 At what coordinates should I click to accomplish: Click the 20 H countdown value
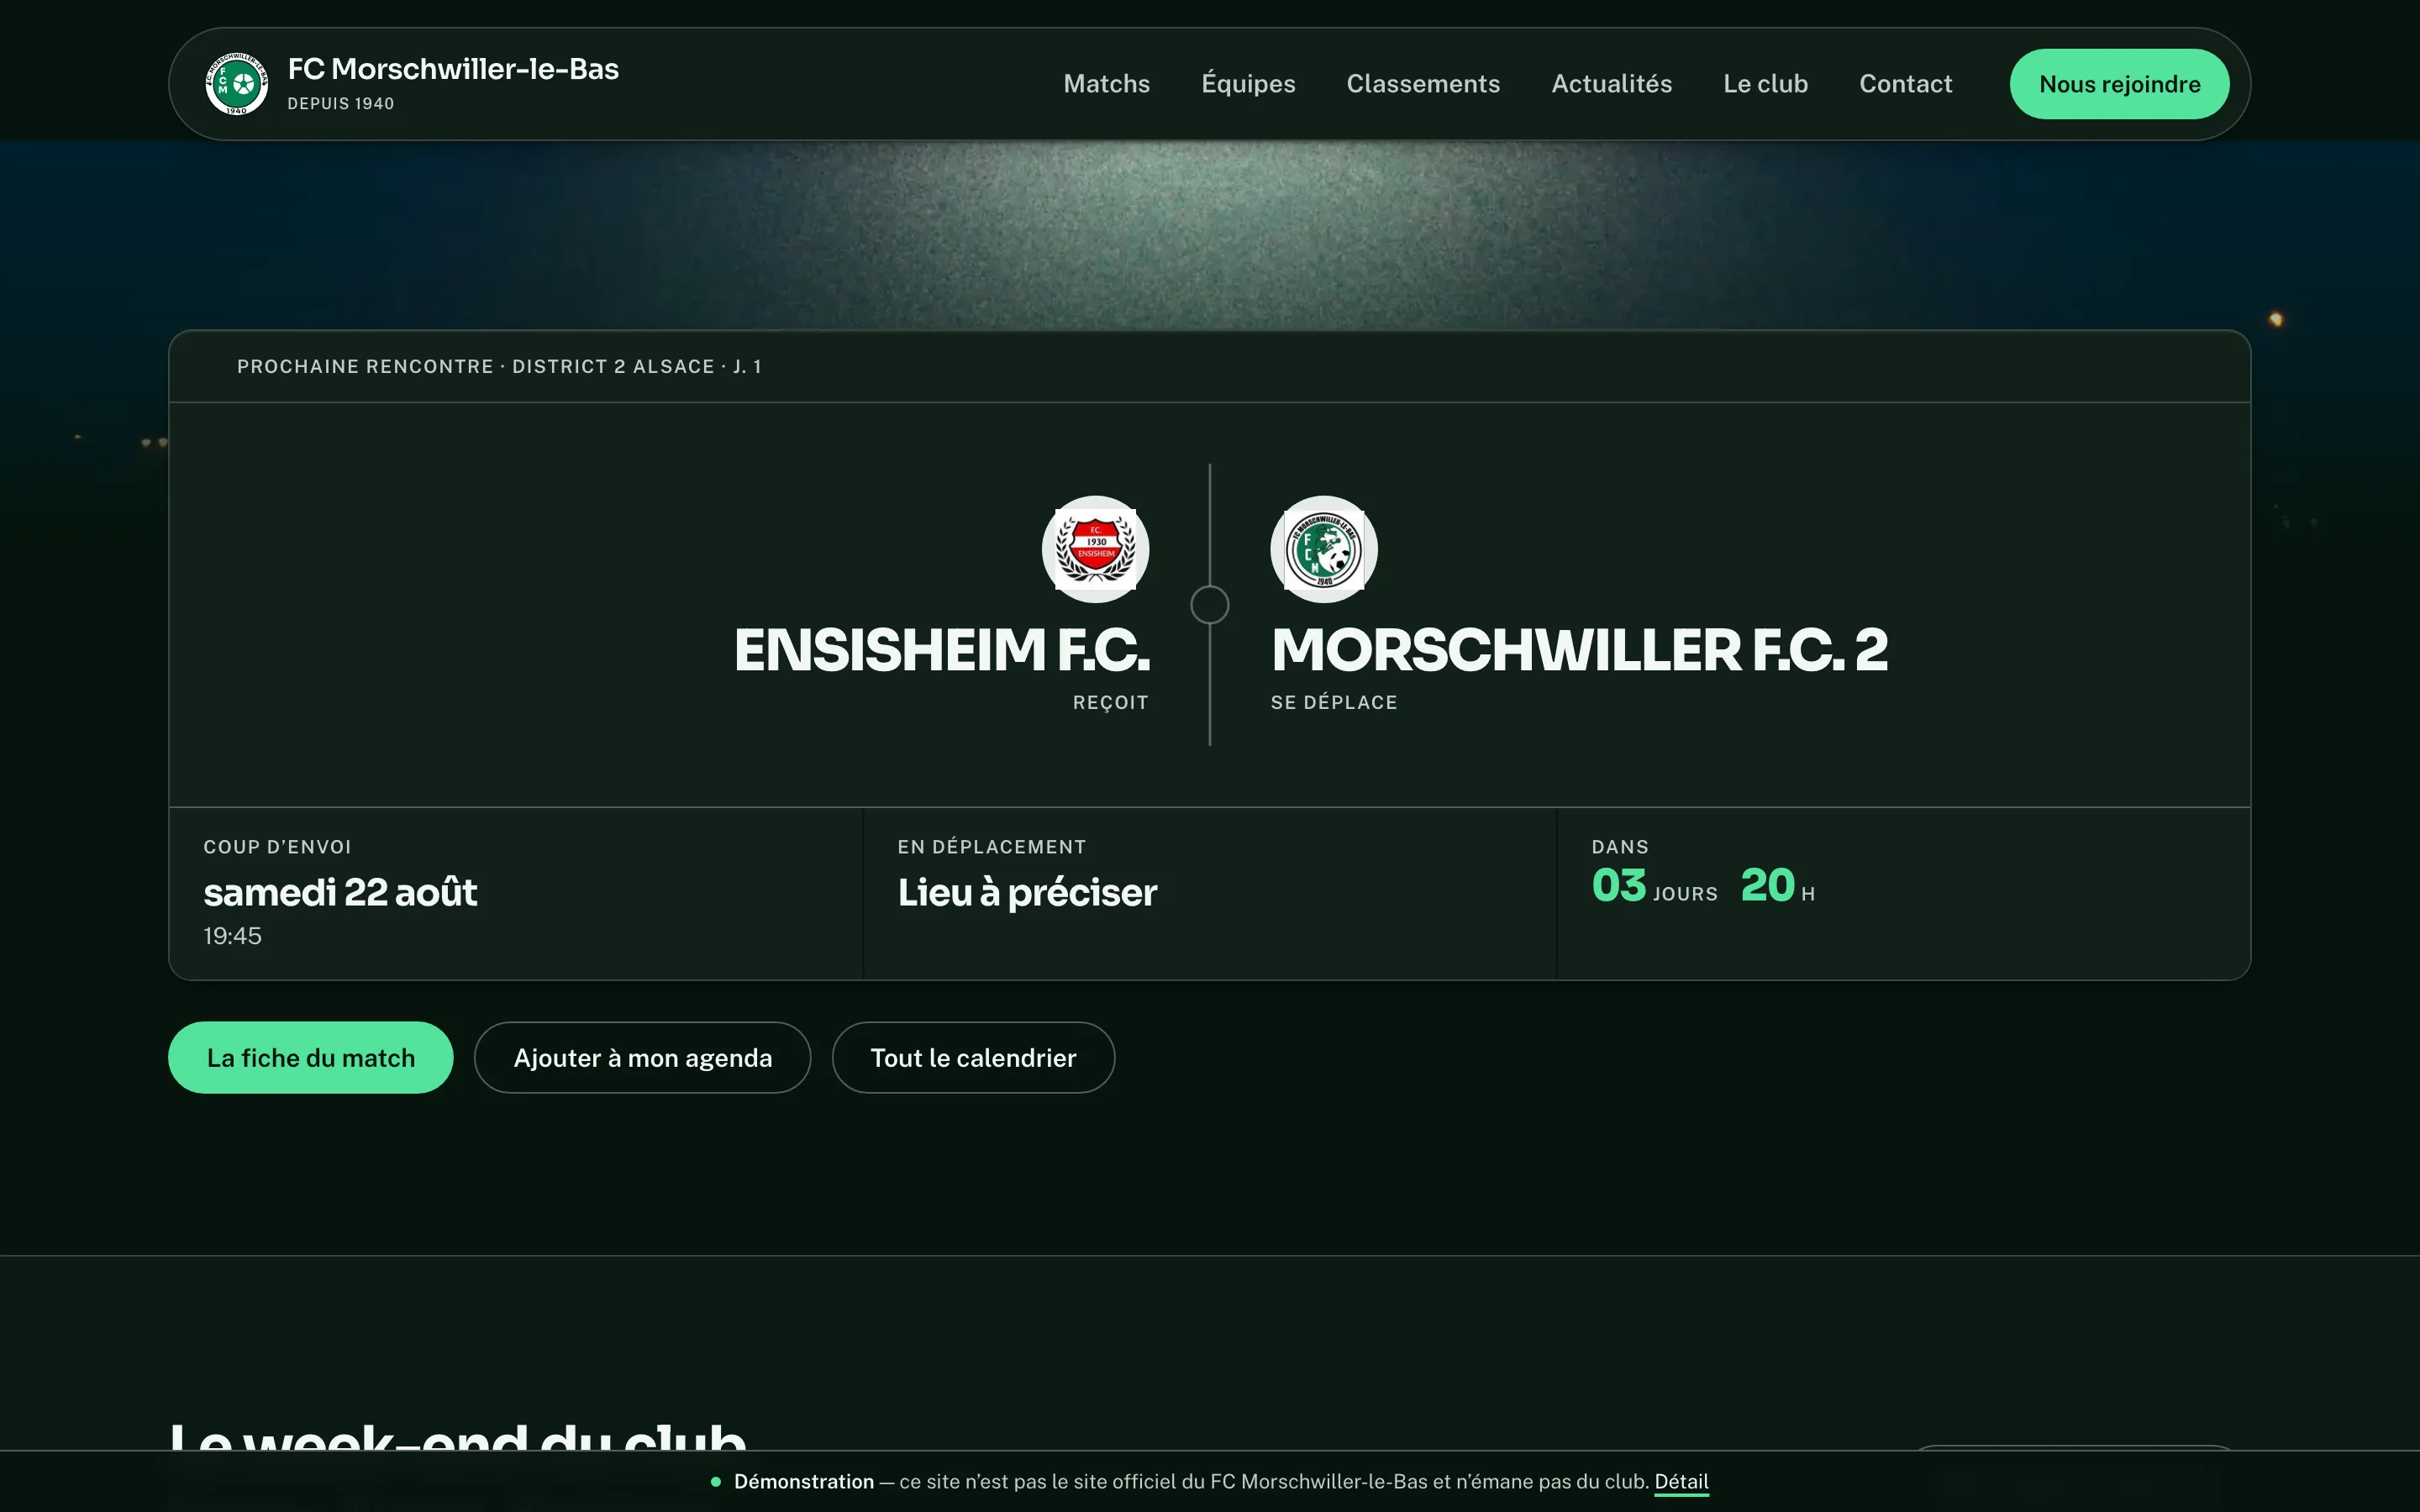tap(1777, 886)
